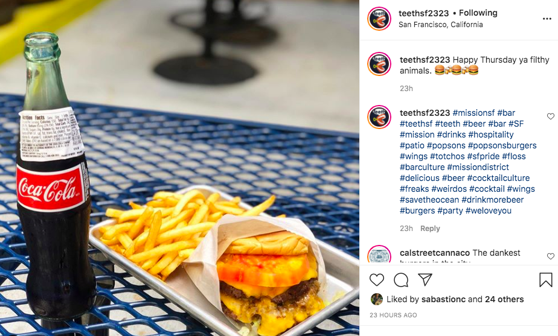This screenshot has width=558, height=336.
Task: Click sabastionc's small avatar by likes
Action: pyautogui.click(x=376, y=299)
